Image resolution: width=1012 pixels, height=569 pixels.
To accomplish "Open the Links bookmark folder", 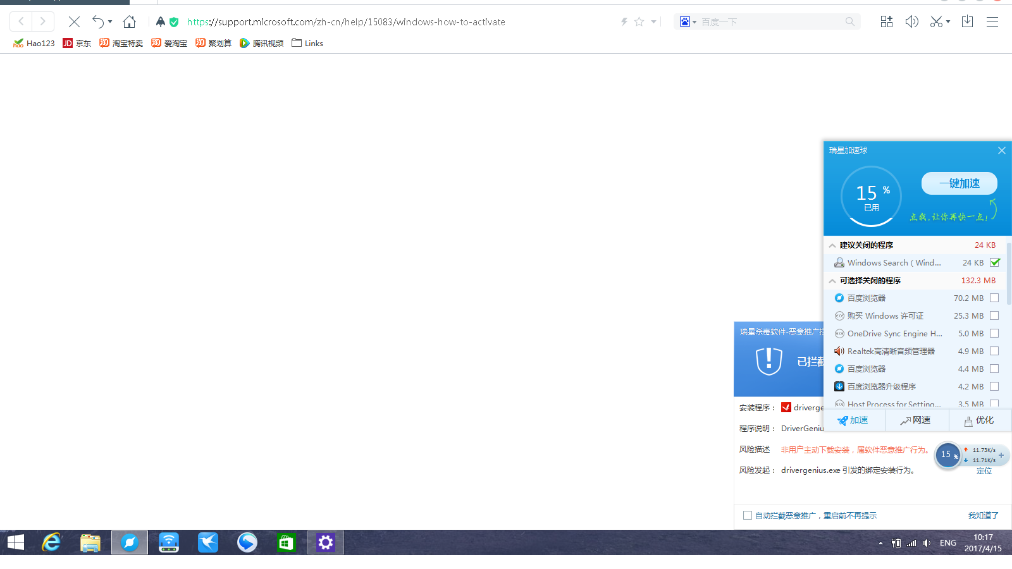I will point(307,43).
